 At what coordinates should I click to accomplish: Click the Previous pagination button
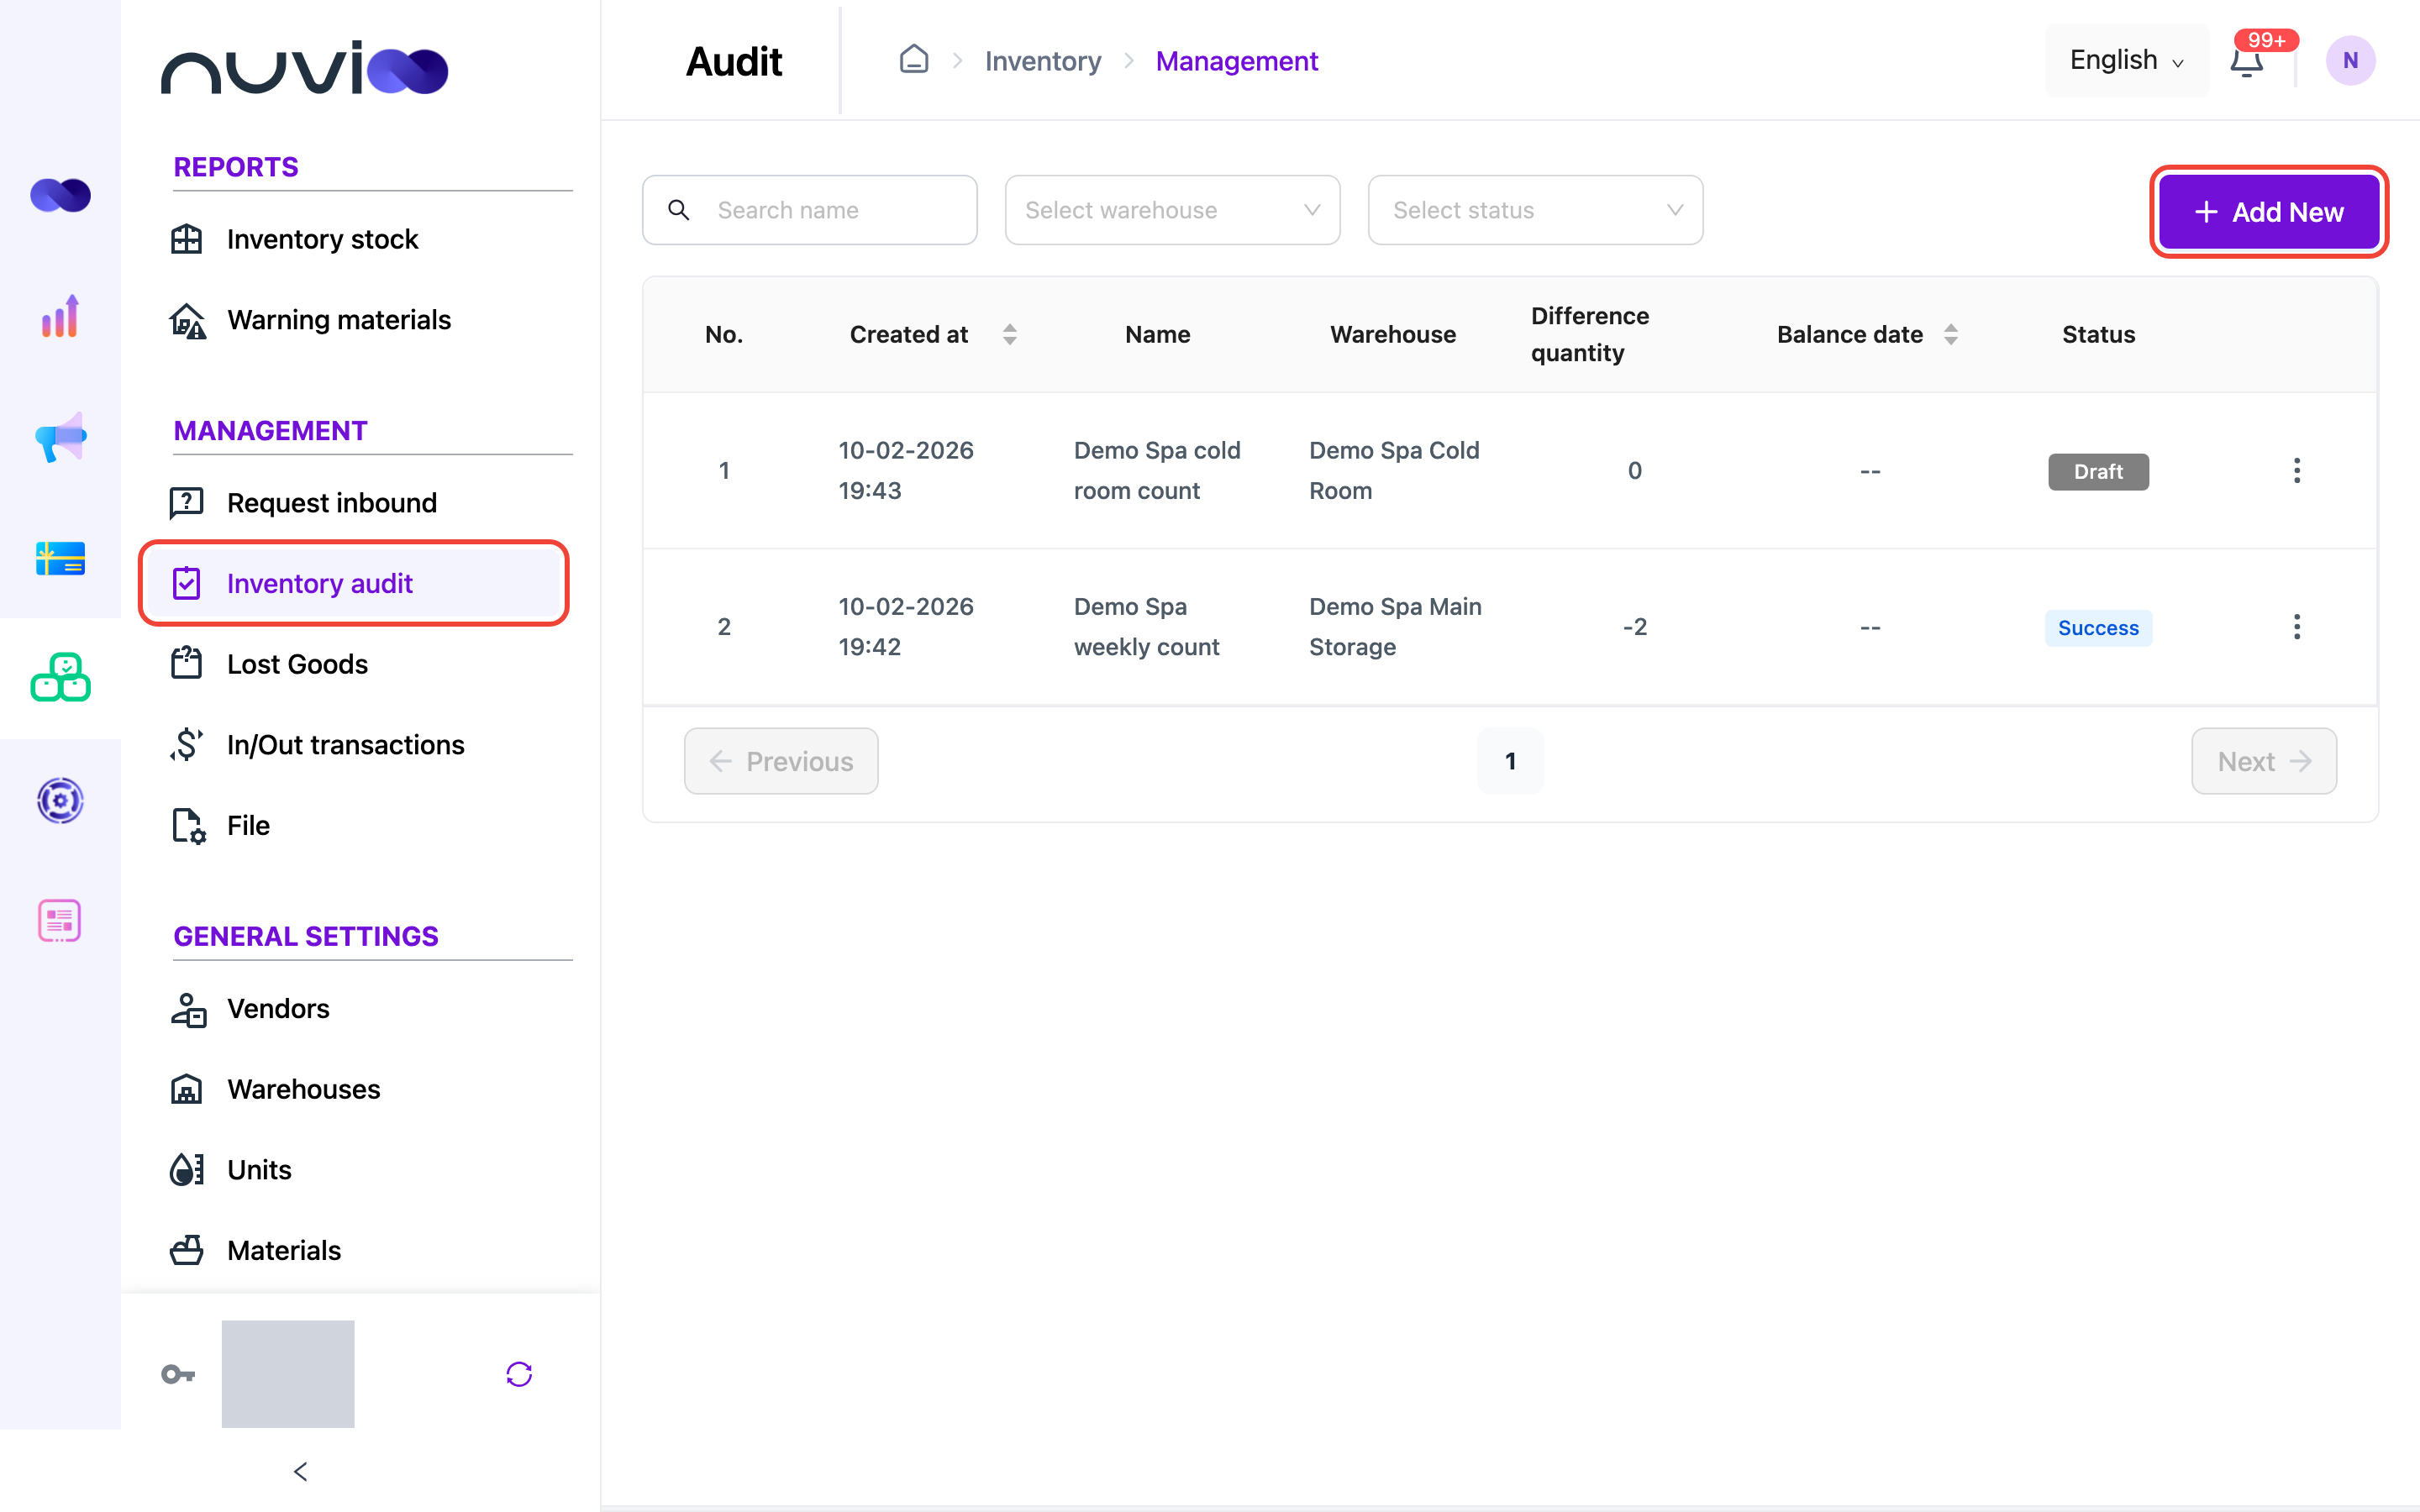click(x=781, y=761)
